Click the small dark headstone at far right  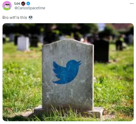point(119,45)
